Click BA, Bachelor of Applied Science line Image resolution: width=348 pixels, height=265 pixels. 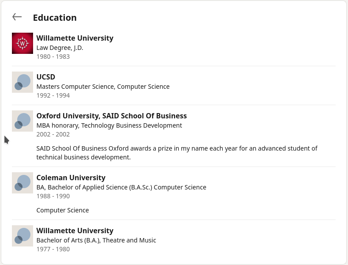coord(121,187)
